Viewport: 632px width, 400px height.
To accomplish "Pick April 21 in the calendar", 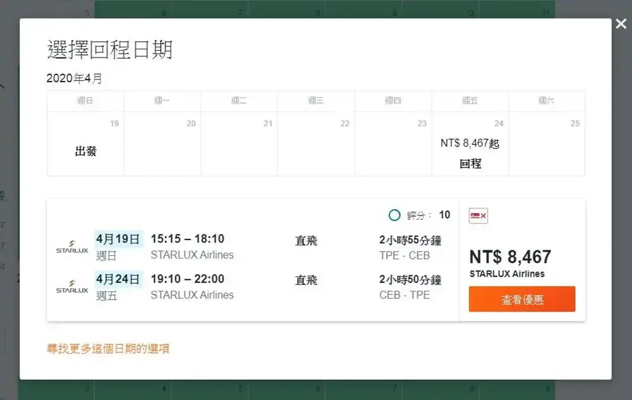I will (240, 143).
